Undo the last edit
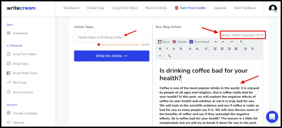The height and width of the screenshot is (128, 282). pos(216,42)
